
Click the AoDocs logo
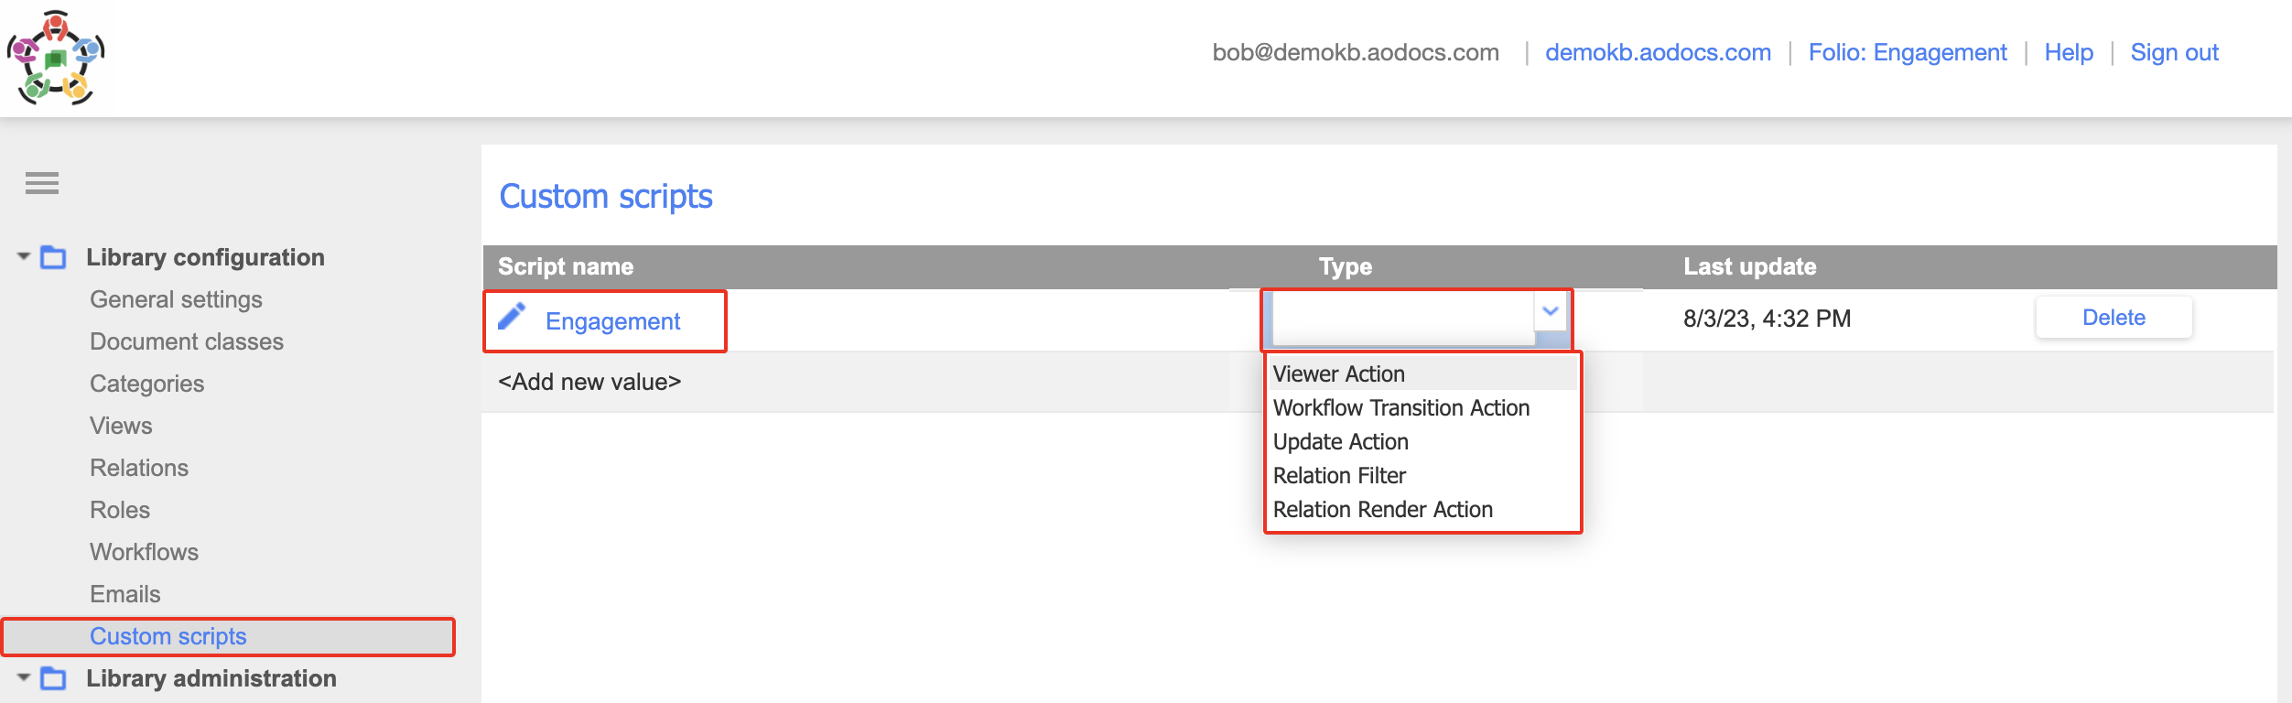[x=57, y=57]
